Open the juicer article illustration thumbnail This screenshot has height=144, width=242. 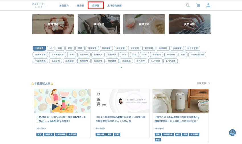62,101
